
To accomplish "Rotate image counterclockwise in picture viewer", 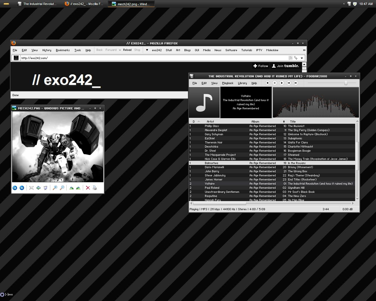I will point(78,188).
